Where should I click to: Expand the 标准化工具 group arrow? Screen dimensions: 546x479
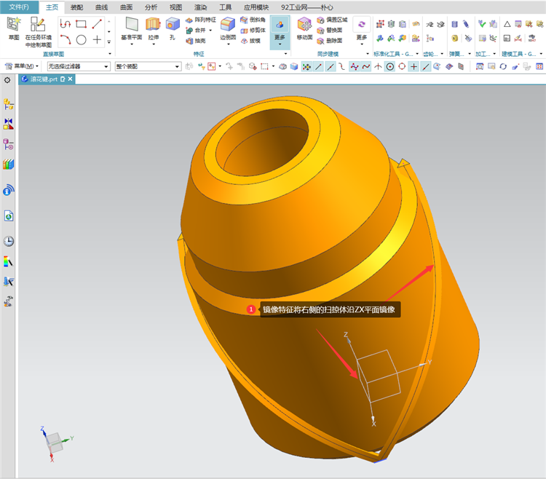tap(417, 54)
